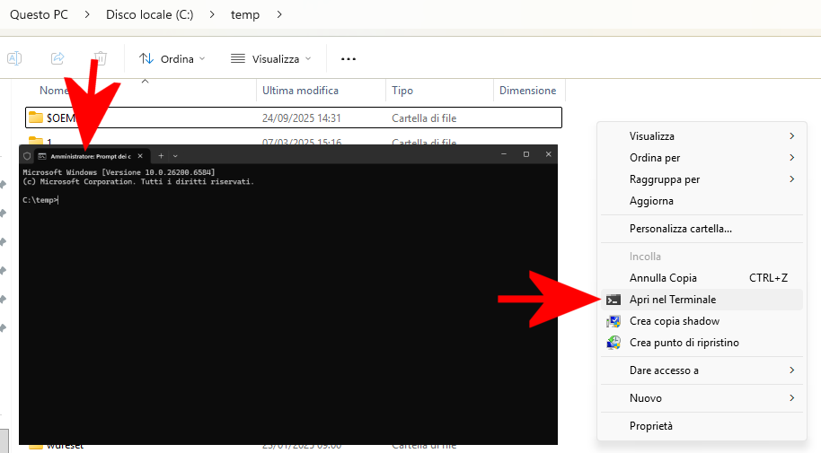The image size is (821, 453).
Task: Open the three-dots more options menu
Action: tap(349, 59)
